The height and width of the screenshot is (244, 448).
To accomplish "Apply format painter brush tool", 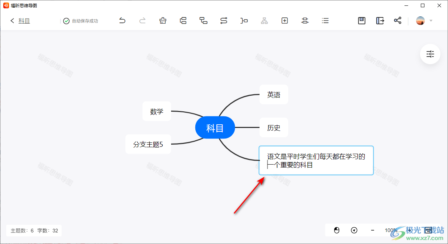I will tap(163, 21).
